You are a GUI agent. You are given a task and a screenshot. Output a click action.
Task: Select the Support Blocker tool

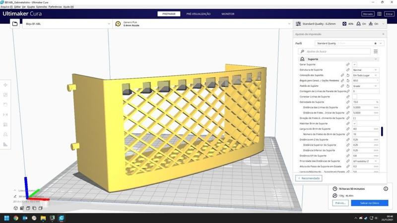pyautogui.click(x=5, y=134)
